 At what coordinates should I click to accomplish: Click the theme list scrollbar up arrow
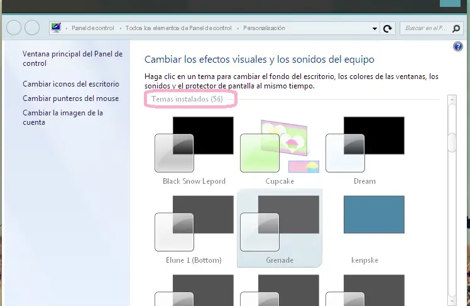click(452, 99)
